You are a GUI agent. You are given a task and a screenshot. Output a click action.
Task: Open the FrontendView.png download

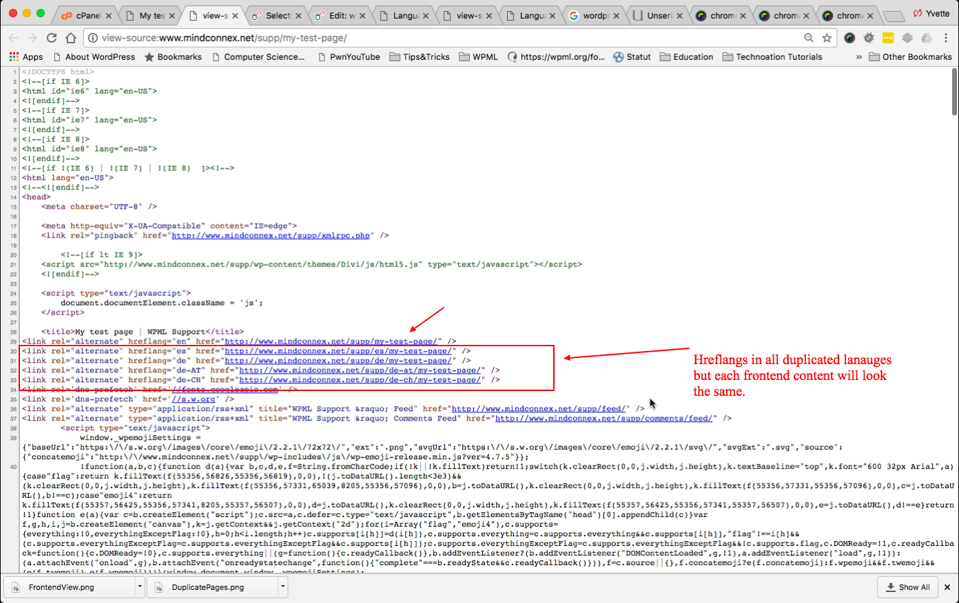tap(70, 587)
